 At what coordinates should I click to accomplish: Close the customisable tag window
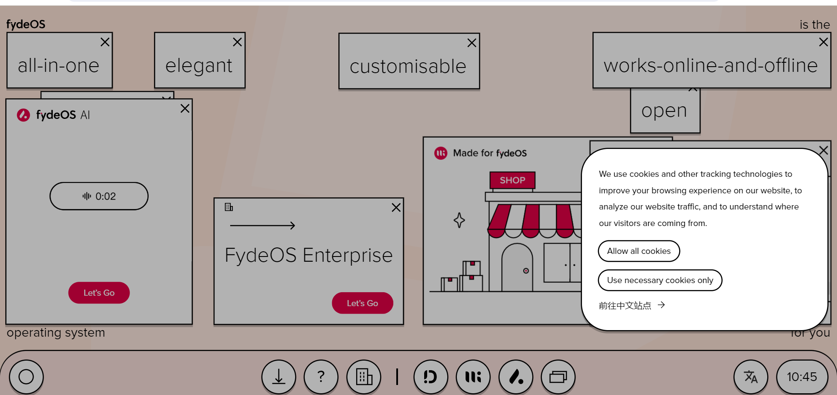[x=472, y=43]
